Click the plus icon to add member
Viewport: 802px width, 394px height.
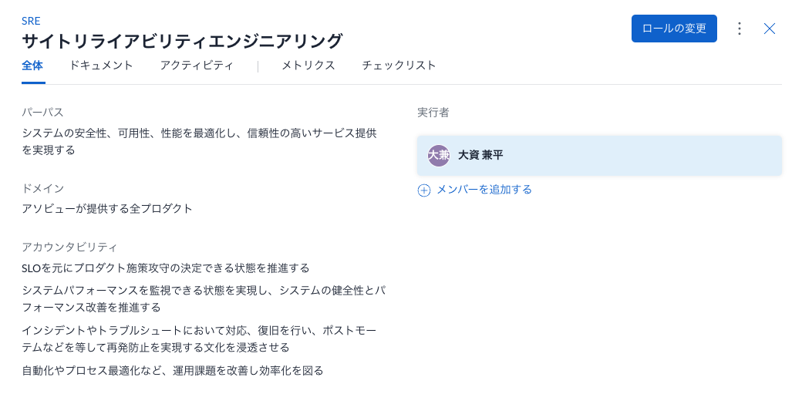(423, 190)
